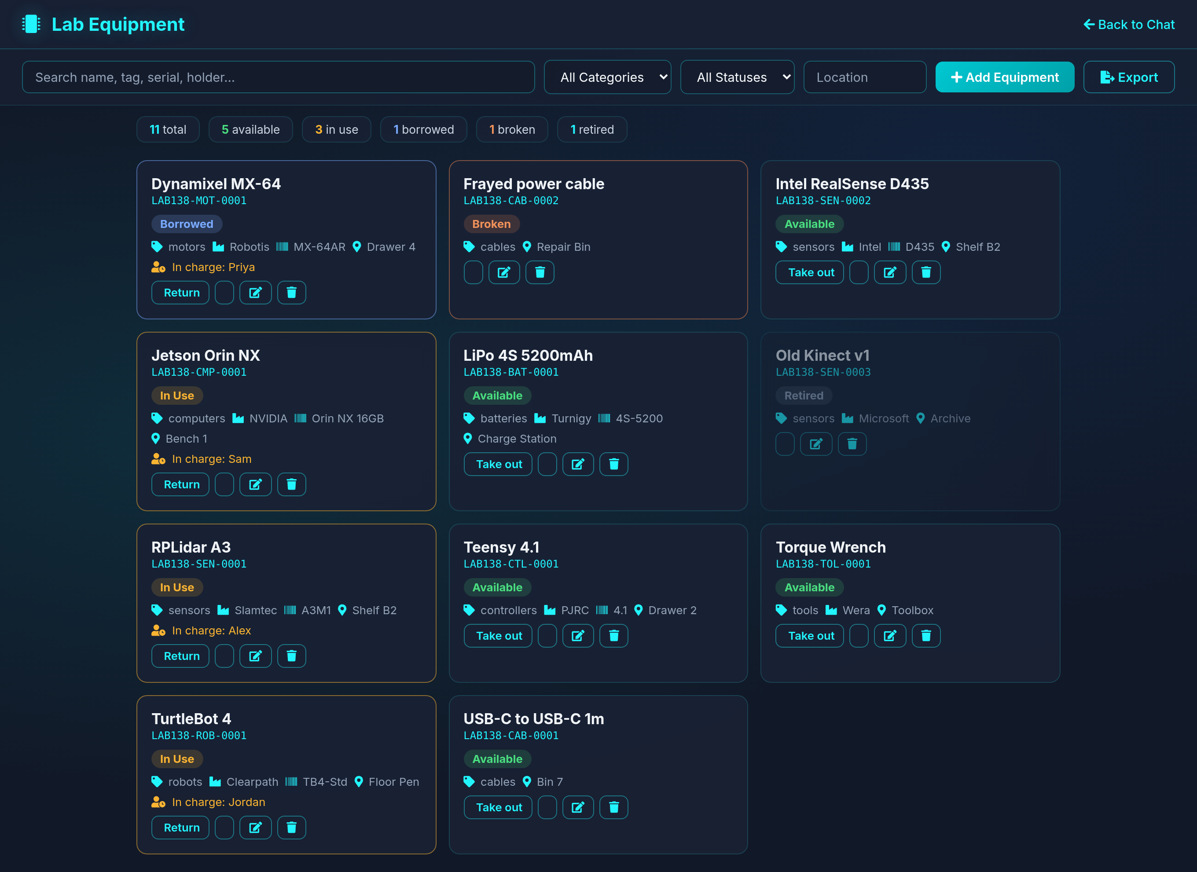Delete the LiPo 4S 5200mAh battery
The height and width of the screenshot is (872, 1197).
pos(613,464)
